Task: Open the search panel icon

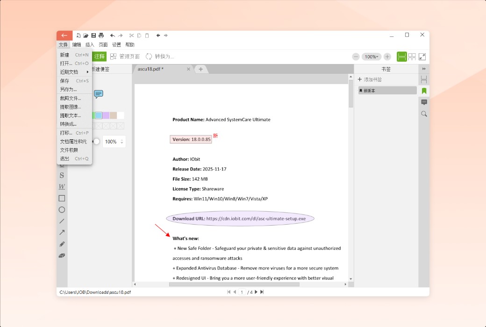Action: click(x=424, y=114)
